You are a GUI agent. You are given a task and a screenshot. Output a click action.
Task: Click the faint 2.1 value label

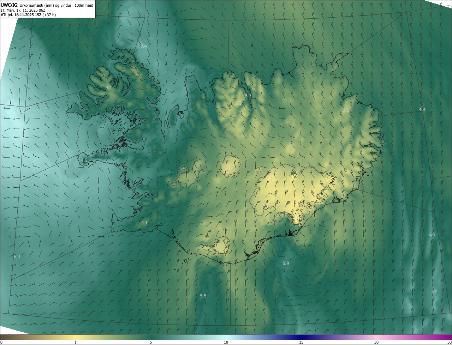click(x=238, y=103)
